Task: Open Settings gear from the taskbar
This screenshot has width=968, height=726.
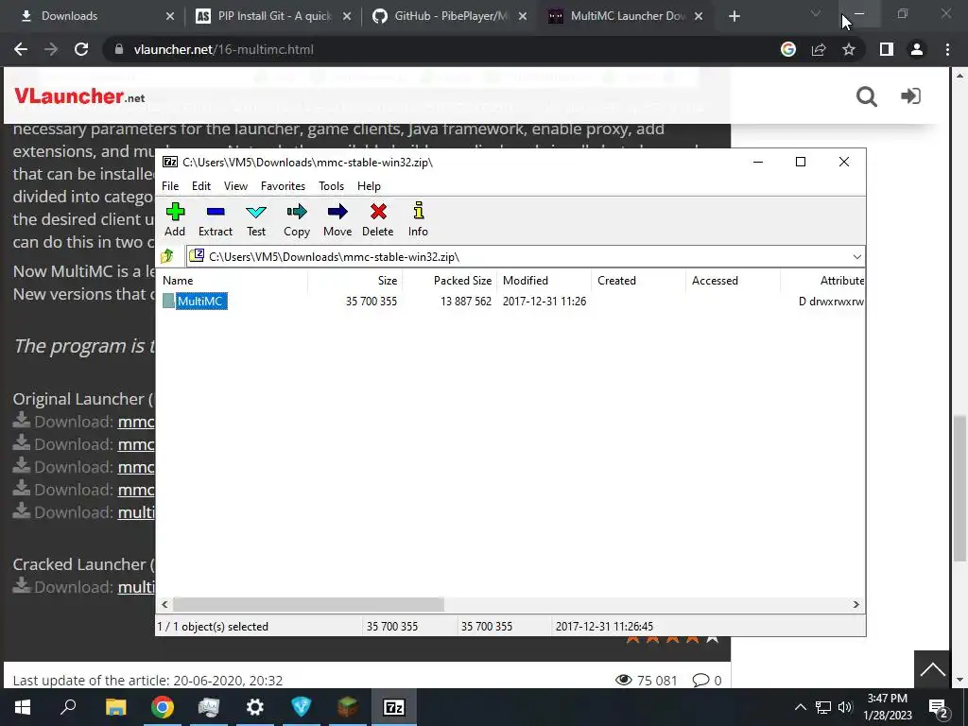Action: 255,707
